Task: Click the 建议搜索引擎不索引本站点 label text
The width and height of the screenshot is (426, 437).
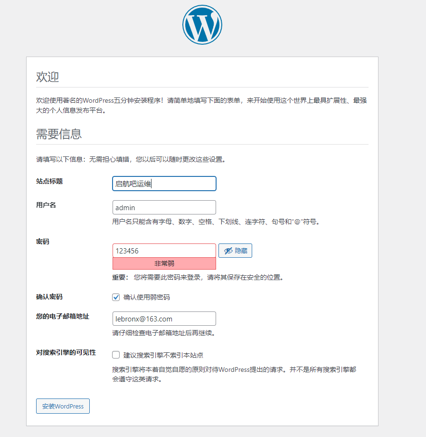Action: [x=163, y=355]
